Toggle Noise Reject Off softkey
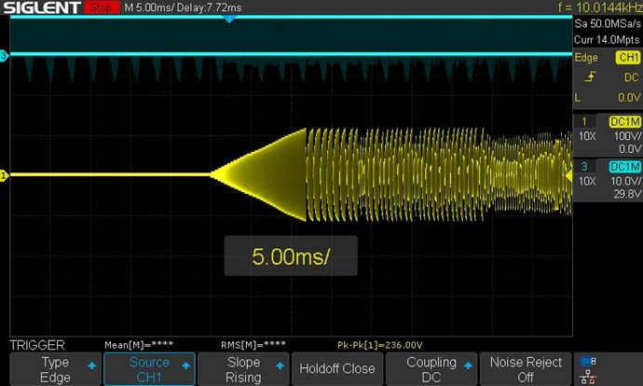643x386 pixels. [526, 369]
